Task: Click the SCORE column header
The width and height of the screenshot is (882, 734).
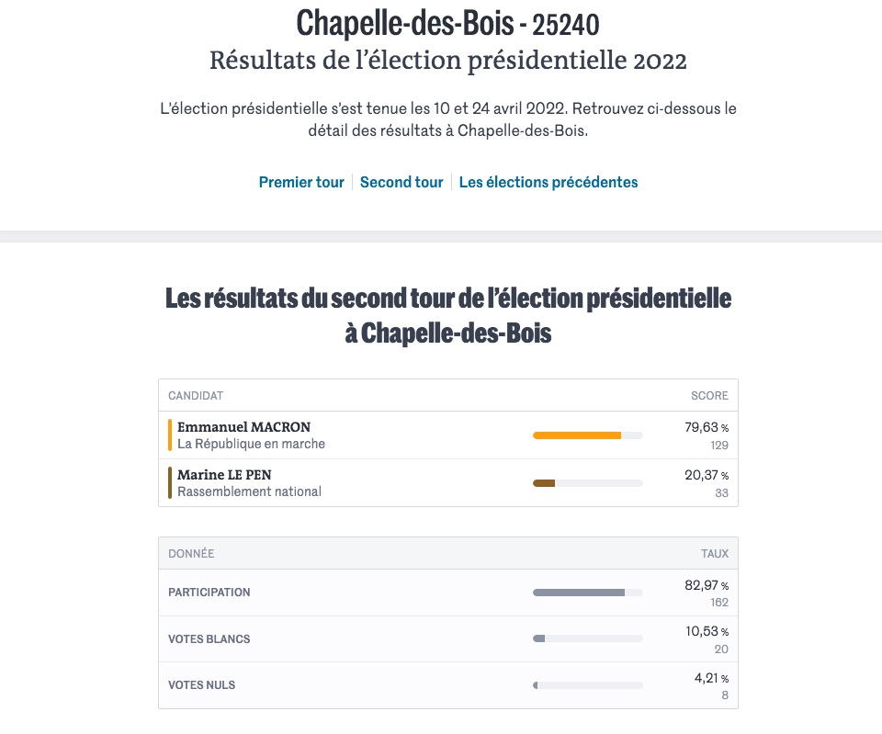Action: [709, 395]
